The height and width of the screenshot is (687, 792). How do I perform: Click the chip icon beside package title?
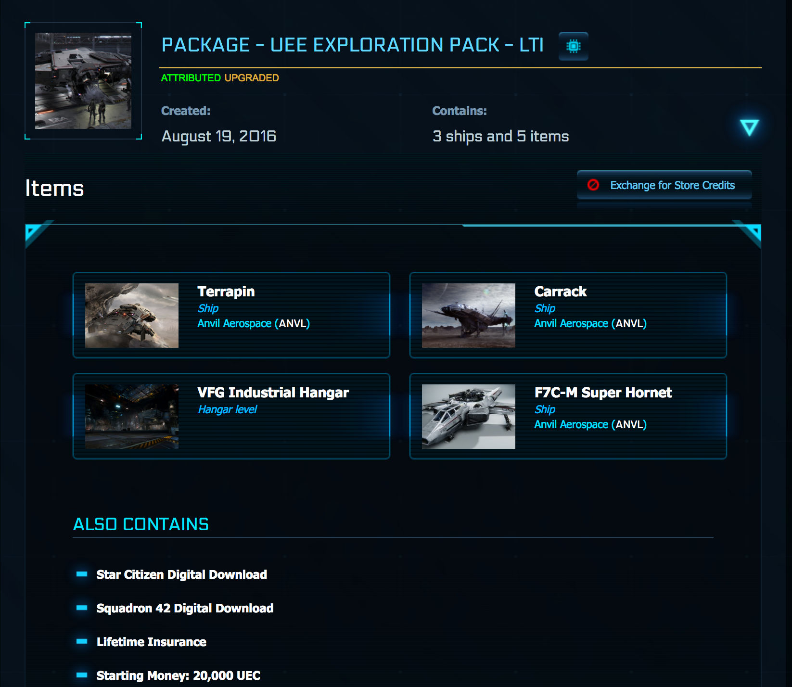(573, 46)
